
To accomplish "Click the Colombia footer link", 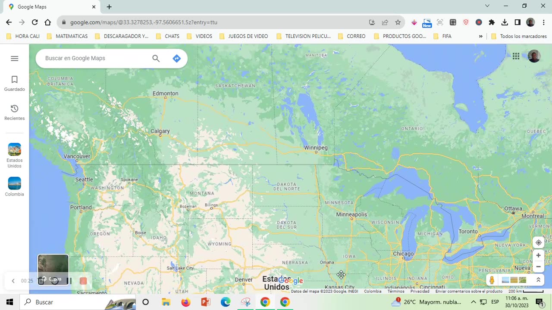I will click(373, 291).
